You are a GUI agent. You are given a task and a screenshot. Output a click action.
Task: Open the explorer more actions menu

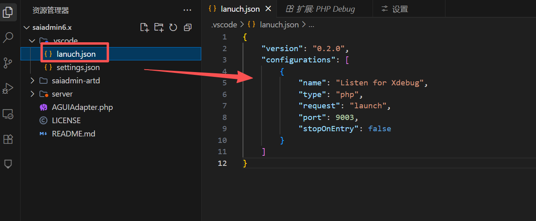coord(188,10)
